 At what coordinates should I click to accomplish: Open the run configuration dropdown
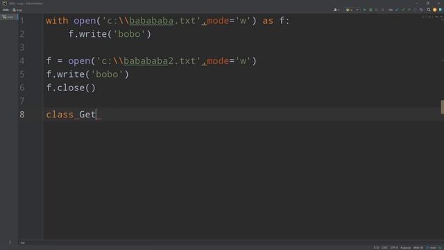pos(352,10)
